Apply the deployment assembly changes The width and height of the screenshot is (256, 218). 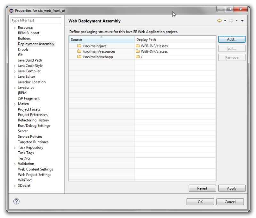232,188
